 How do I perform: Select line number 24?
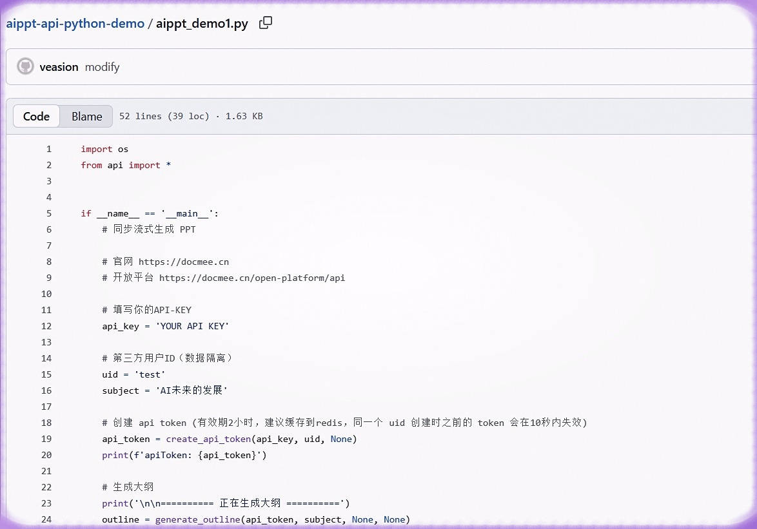coord(46,519)
